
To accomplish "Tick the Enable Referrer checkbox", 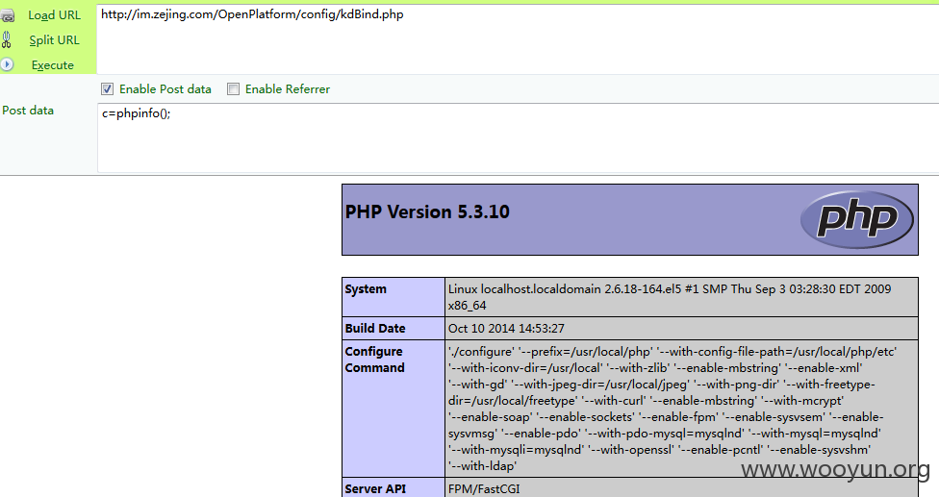I will tap(233, 89).
